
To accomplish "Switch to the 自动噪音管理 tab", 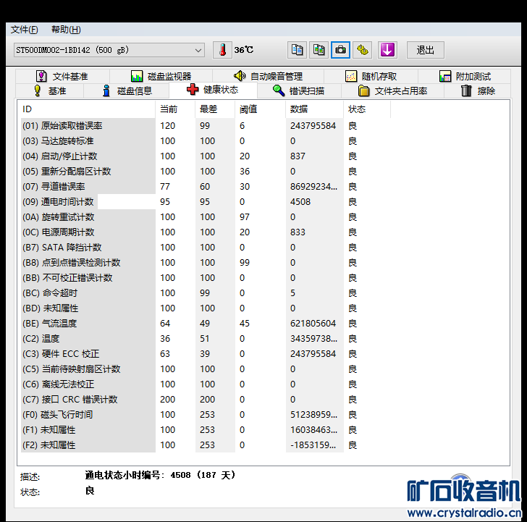I will (x=268, y=76).
